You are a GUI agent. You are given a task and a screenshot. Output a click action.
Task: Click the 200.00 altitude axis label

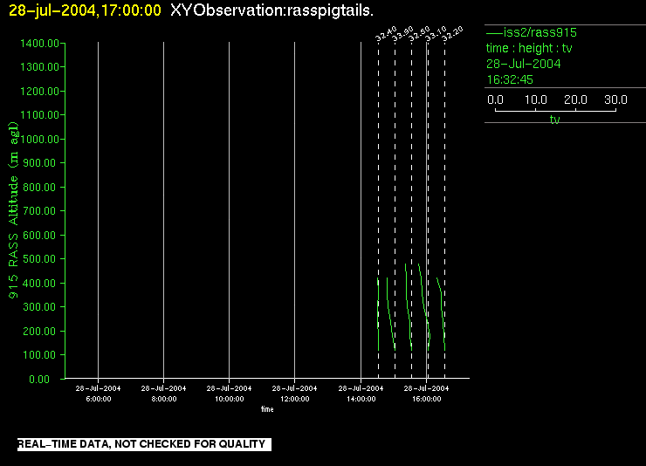point(39,331)
